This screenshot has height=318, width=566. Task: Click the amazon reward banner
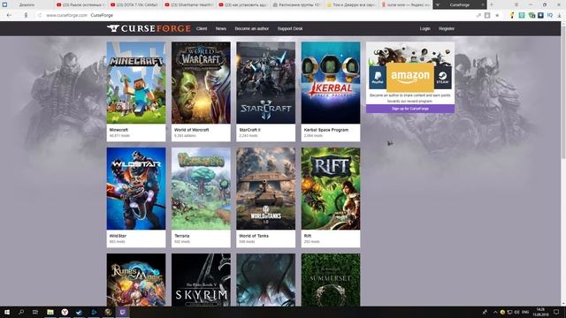(x=410, y=77)
